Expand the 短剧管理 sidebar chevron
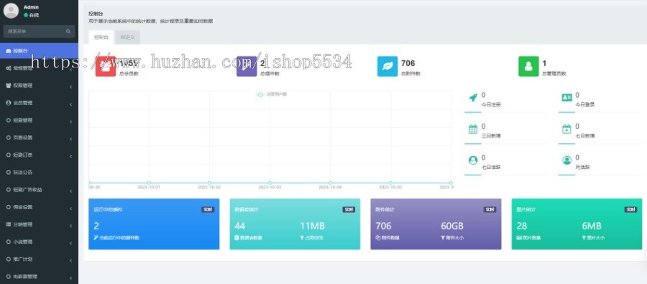Screen dimensions: 647x284 click(70, 122)
